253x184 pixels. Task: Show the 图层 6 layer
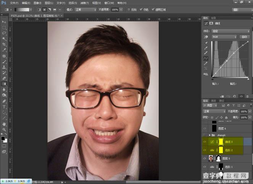click(x=205, y=128)
